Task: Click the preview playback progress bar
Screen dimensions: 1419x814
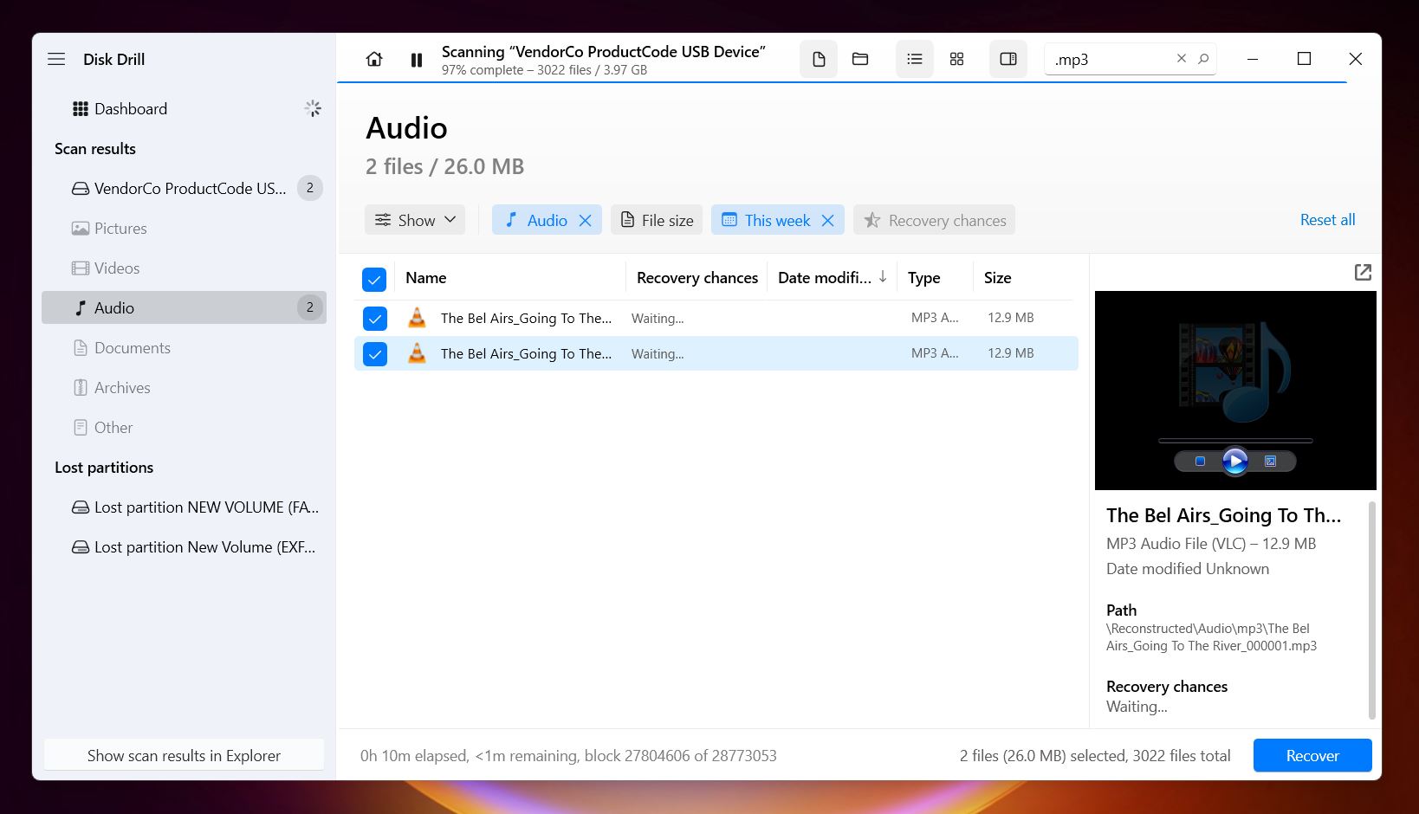Action: pos(1235,441)
